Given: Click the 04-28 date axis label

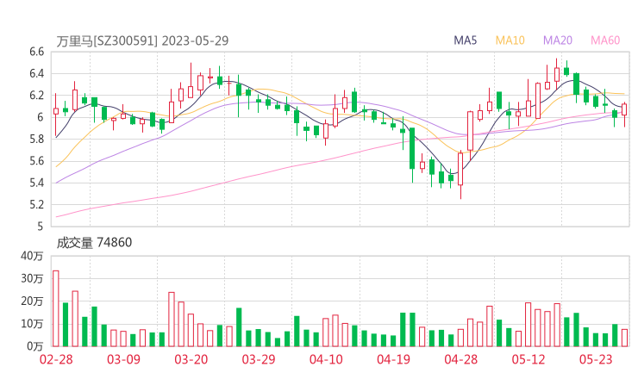Looking at the screenshot, I should point(461,360).
